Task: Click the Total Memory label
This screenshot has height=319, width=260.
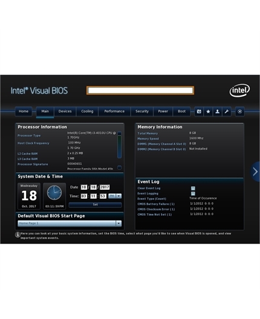Action: 148,134
